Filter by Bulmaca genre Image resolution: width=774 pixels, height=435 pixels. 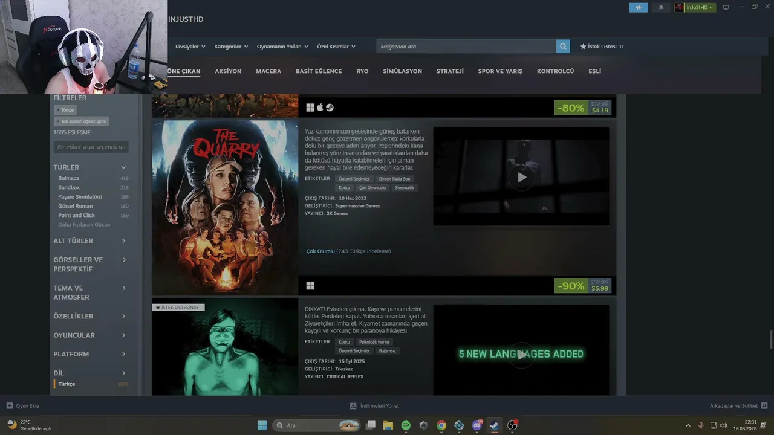(x=68, y=178)
